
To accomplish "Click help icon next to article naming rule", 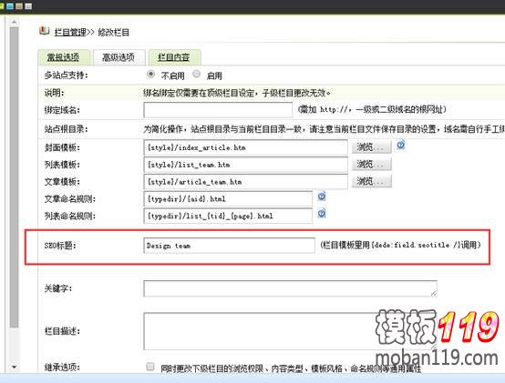I will (322, 197).
